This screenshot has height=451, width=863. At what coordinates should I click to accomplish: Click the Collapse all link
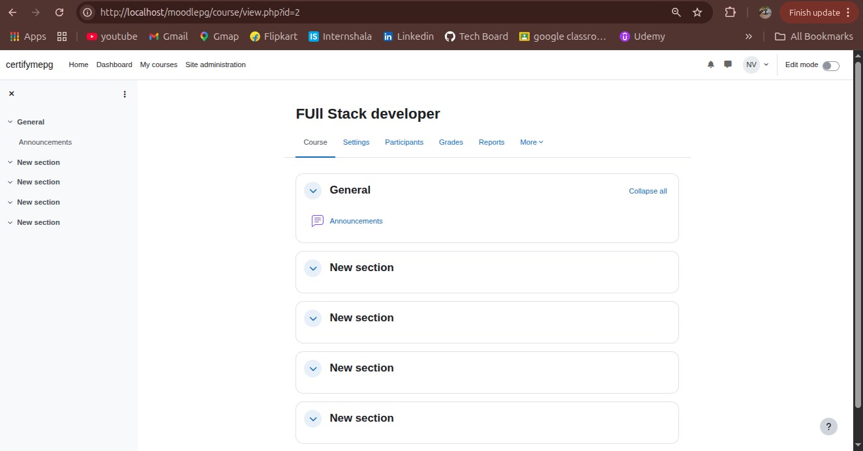(648, 191)
